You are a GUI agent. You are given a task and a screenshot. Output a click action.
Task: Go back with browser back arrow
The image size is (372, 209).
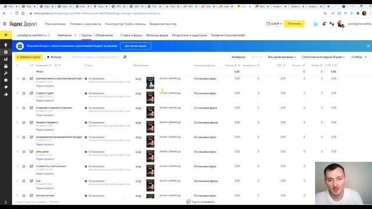click(x=4, y=13)
